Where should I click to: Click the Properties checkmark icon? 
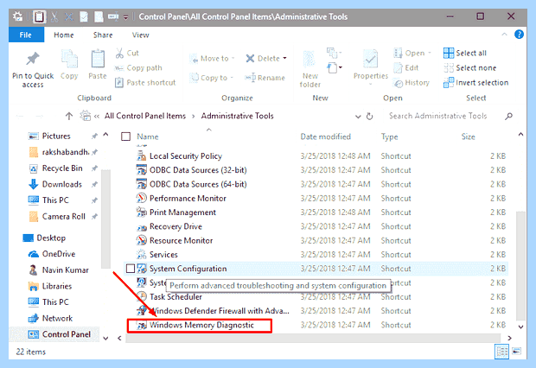pos(371,59)
